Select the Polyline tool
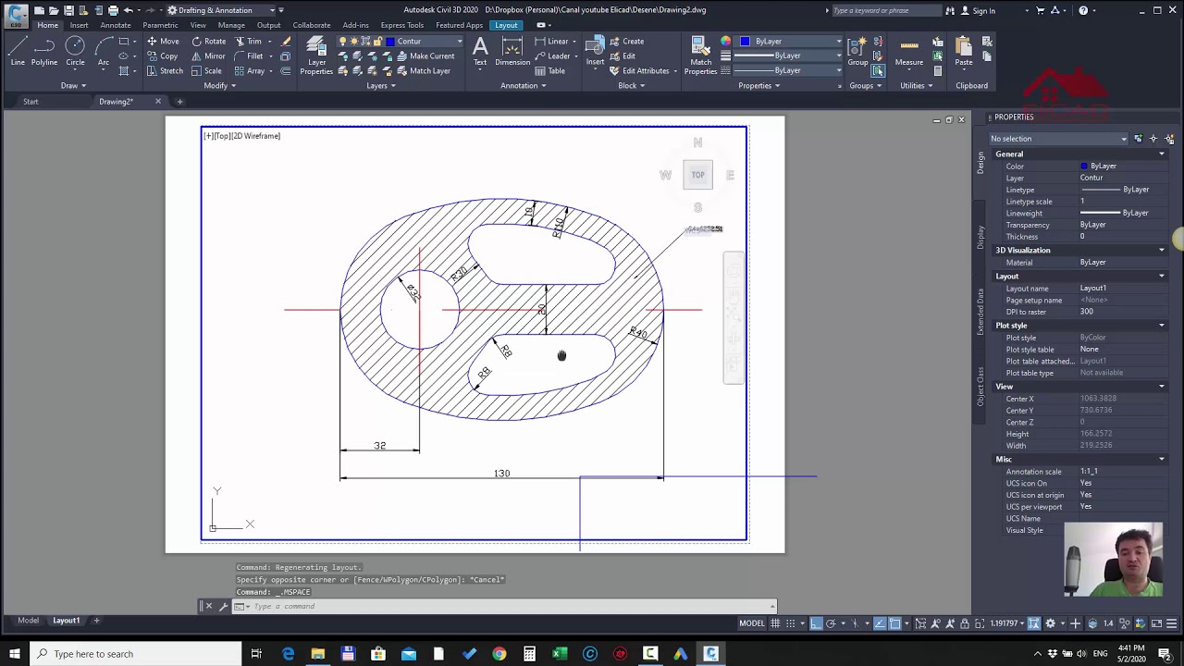1184x666 pixels. (44, 52)
